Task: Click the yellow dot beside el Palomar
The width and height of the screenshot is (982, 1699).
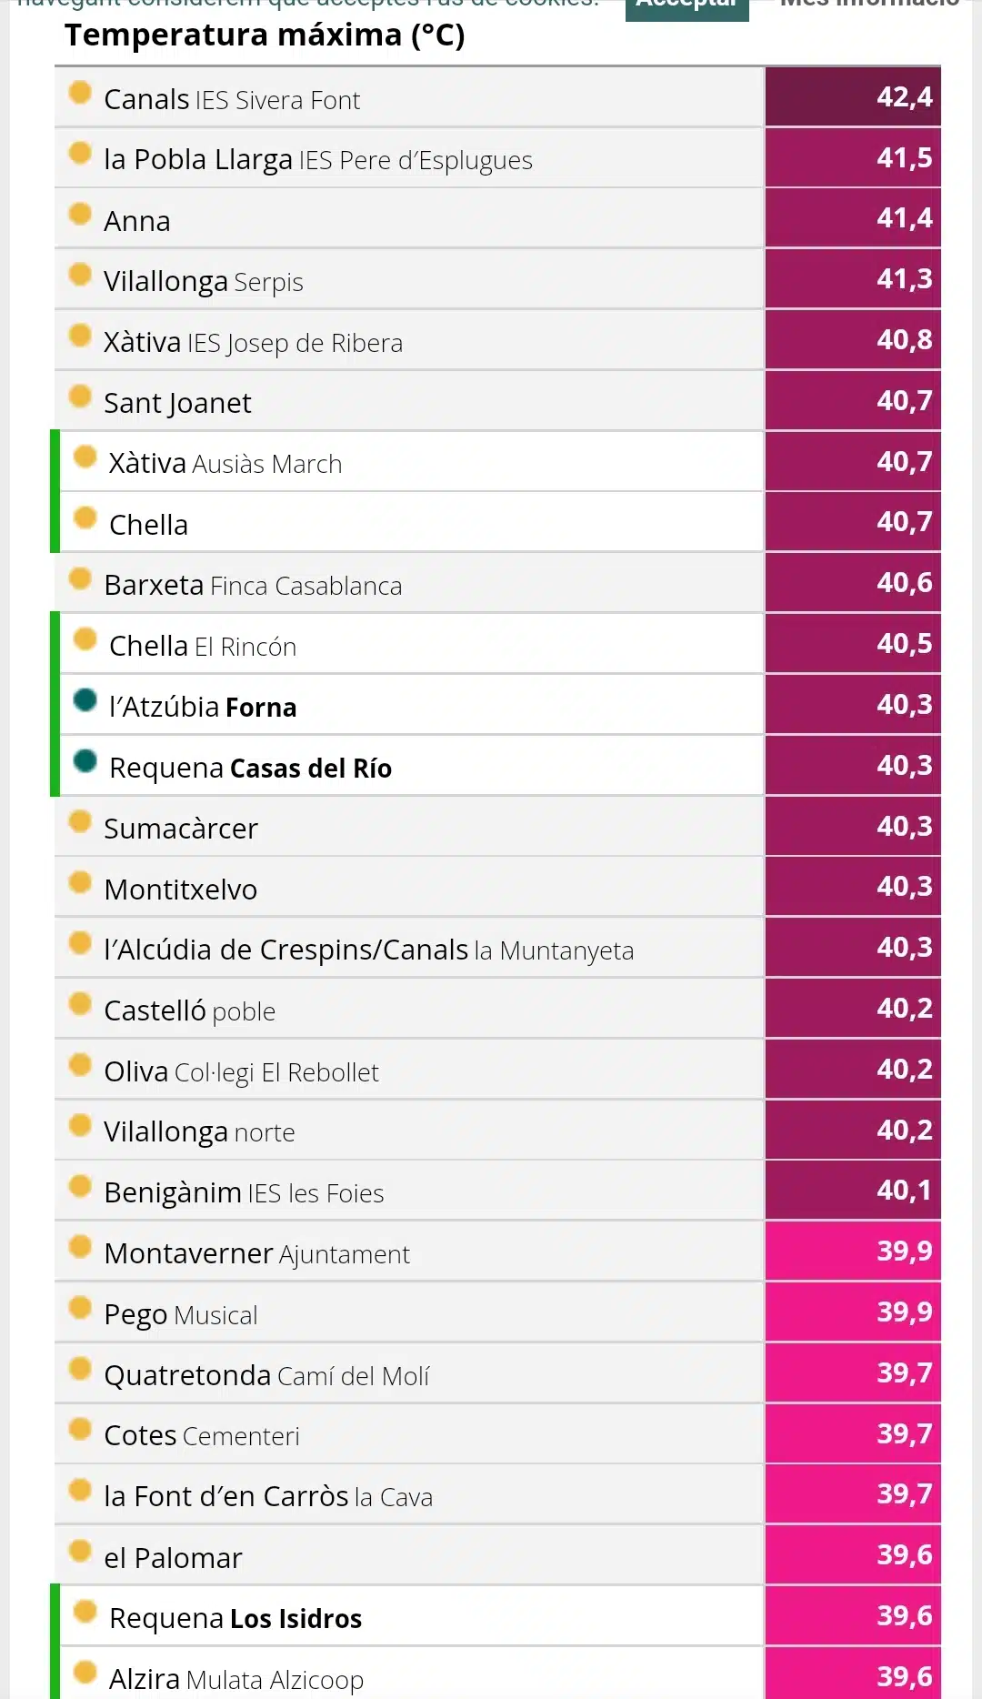Action: point(80,1550)
